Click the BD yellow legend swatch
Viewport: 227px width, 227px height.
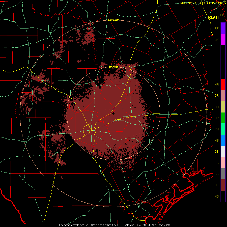(x=223, y=107)
